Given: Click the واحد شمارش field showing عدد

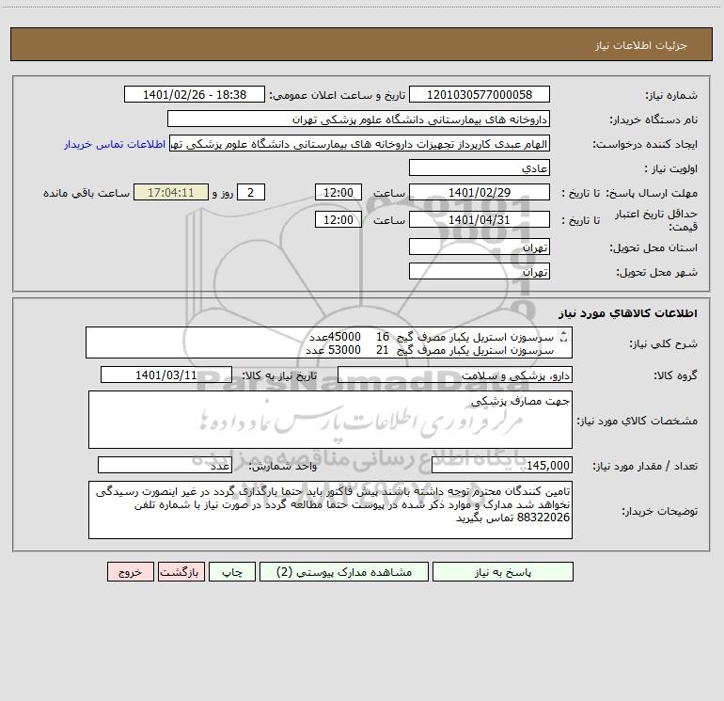Looking at the screenshot, I should (x=165, y=466).
